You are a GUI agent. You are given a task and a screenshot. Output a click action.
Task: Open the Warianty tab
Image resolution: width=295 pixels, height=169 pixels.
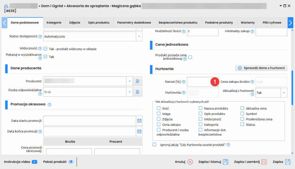tap(248, 23)
